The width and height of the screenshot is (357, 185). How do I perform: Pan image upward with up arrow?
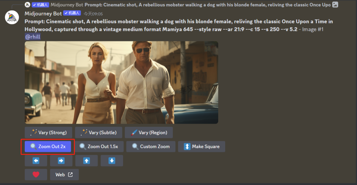[86, 161]
